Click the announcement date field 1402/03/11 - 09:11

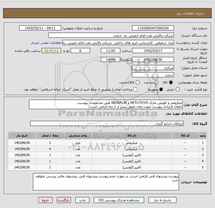click(x=40, y=28)
